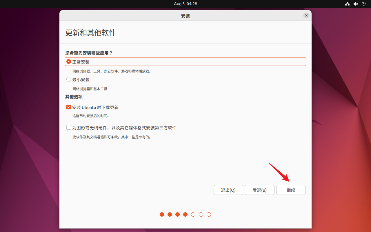Viewport: 371px width, 232px height.
Task: Select the 最小安装 radio button
Action: point(69,79)
